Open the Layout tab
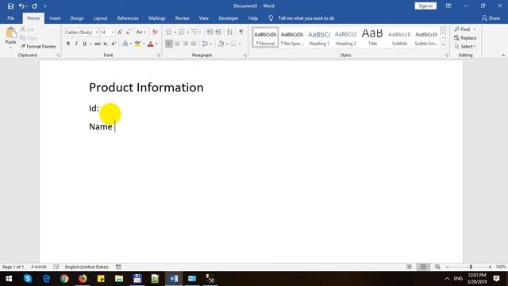Screen dimensions: 508x286 101,18
